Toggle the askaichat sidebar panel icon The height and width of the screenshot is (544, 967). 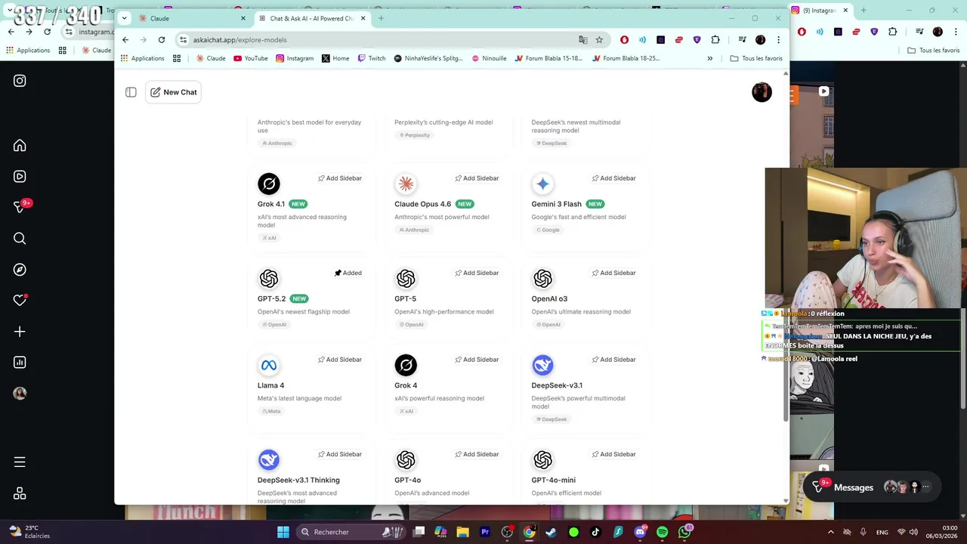[x=131, y=92]
